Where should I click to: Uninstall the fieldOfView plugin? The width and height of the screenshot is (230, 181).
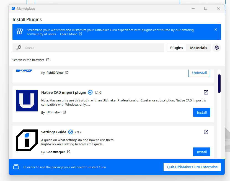pyautogui.click(x=199, y=73)
